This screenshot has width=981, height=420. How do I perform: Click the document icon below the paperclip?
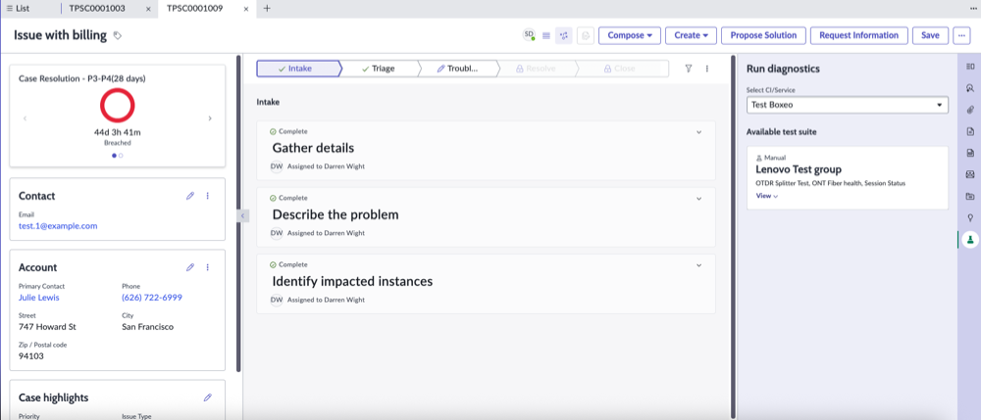tap(970, 131)
